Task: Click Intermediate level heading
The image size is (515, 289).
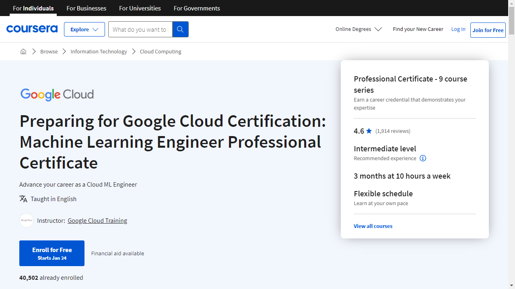Action: [385, 149]
